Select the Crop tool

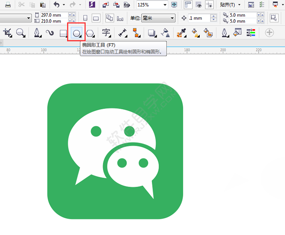[x=7, y=33]
